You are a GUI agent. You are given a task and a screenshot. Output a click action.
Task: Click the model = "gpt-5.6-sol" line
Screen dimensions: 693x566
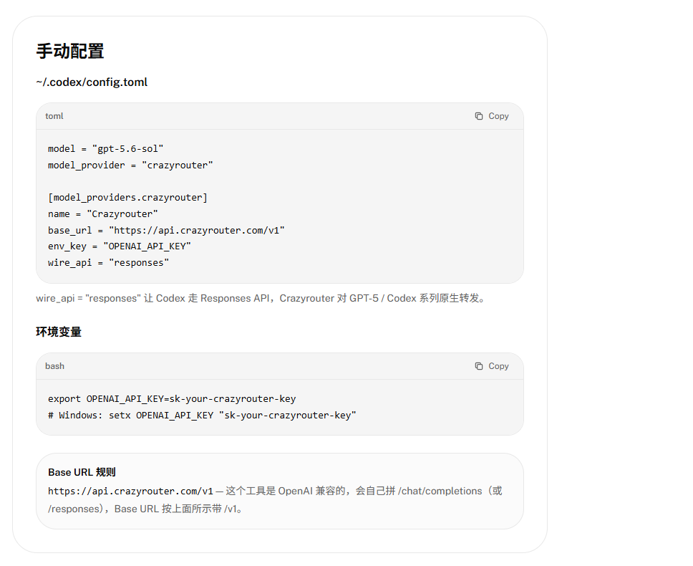pos(106,149)
